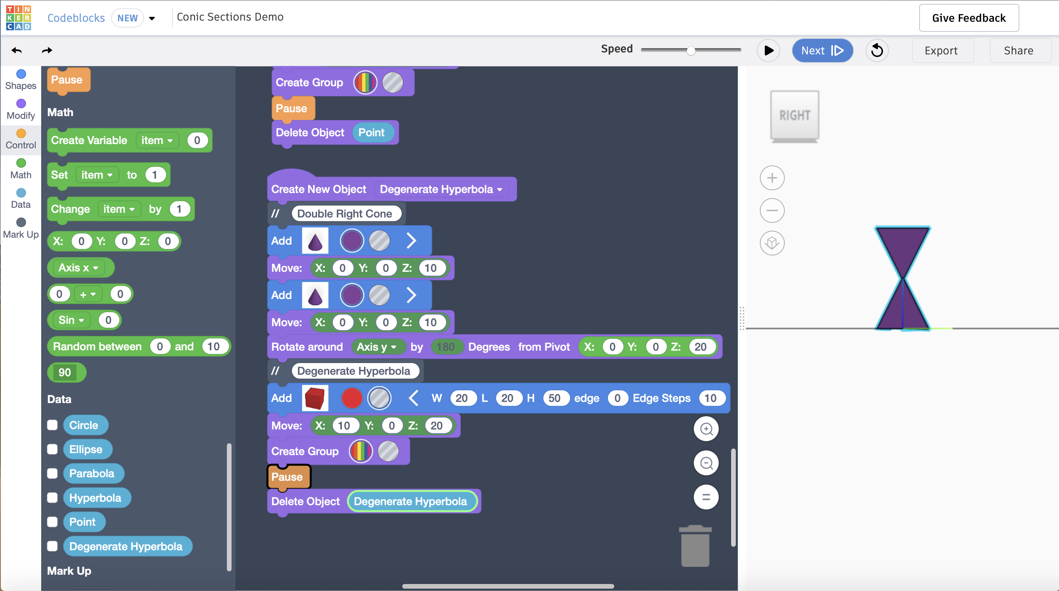Viewport: 1059px width, 591px height.
Task: Click the red box shape icon
Action: click(x=315, y=398)
